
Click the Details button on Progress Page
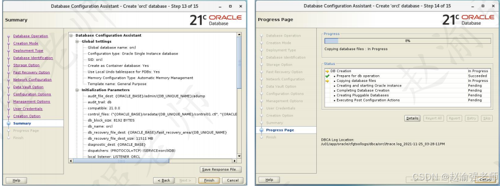[413, 119]
